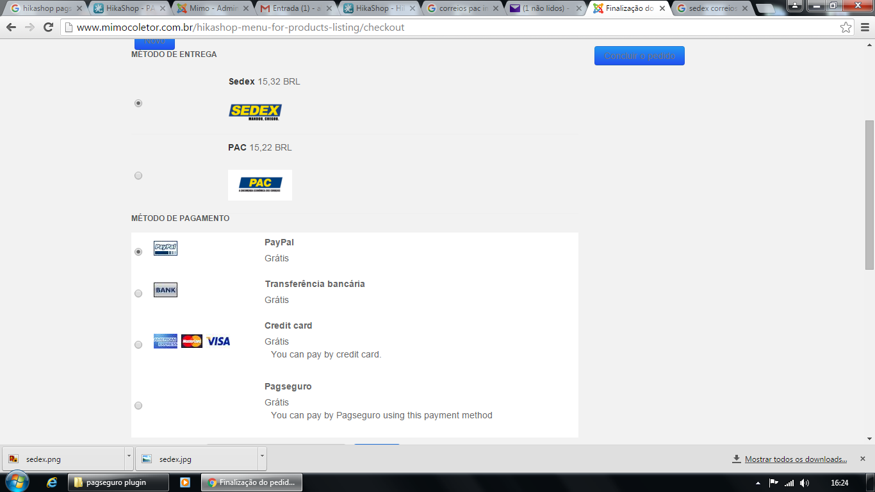
Task: Click the 'MÉTODO DE ENTREGA' heading
Action: [174, 54]
